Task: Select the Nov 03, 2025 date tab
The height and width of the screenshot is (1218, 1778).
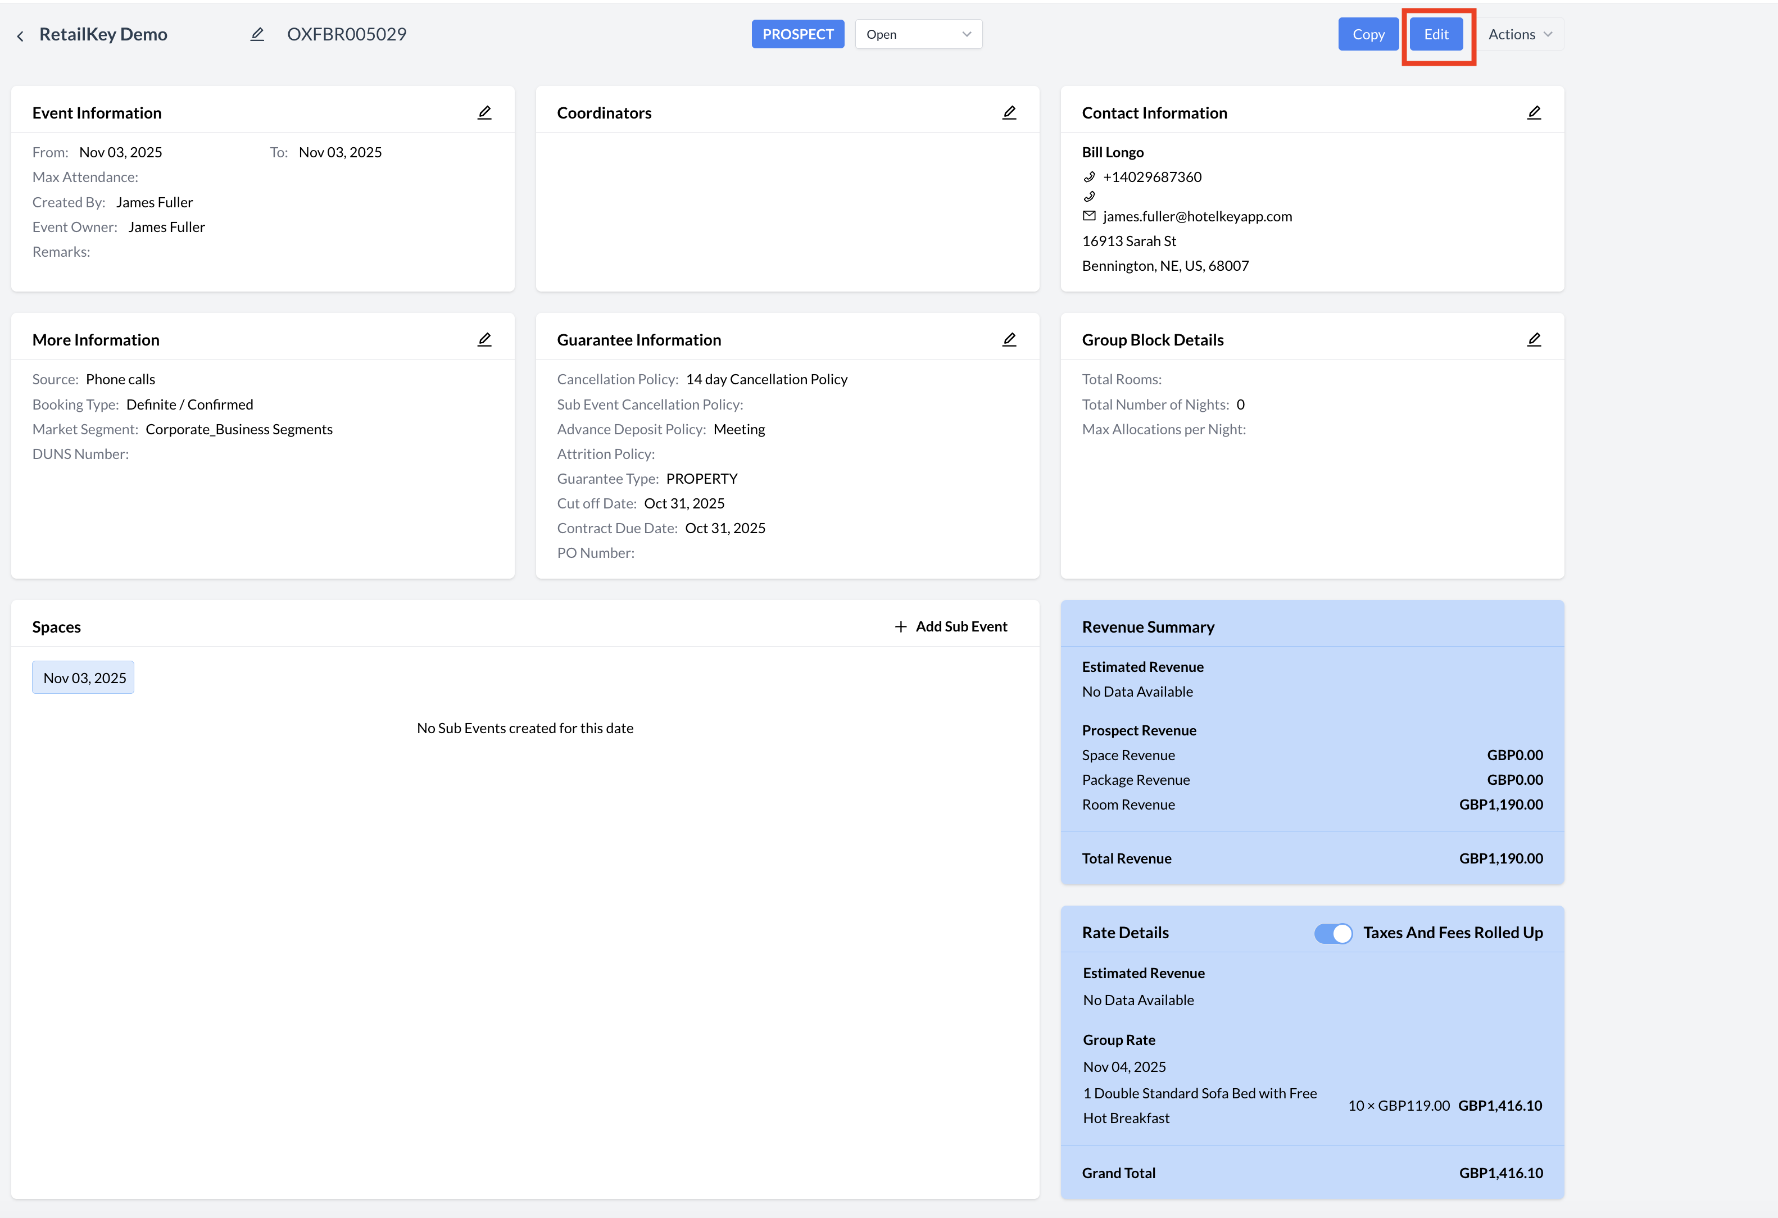Action: coord(83,678)
